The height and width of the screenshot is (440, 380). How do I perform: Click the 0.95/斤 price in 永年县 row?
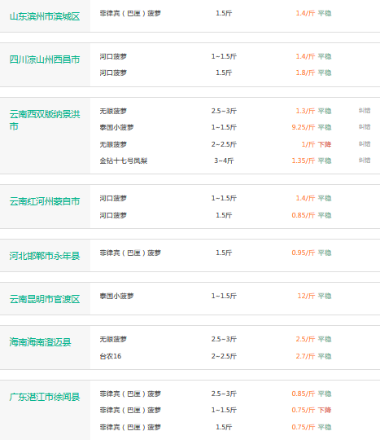pyautogui.click(x=304, y=253)
